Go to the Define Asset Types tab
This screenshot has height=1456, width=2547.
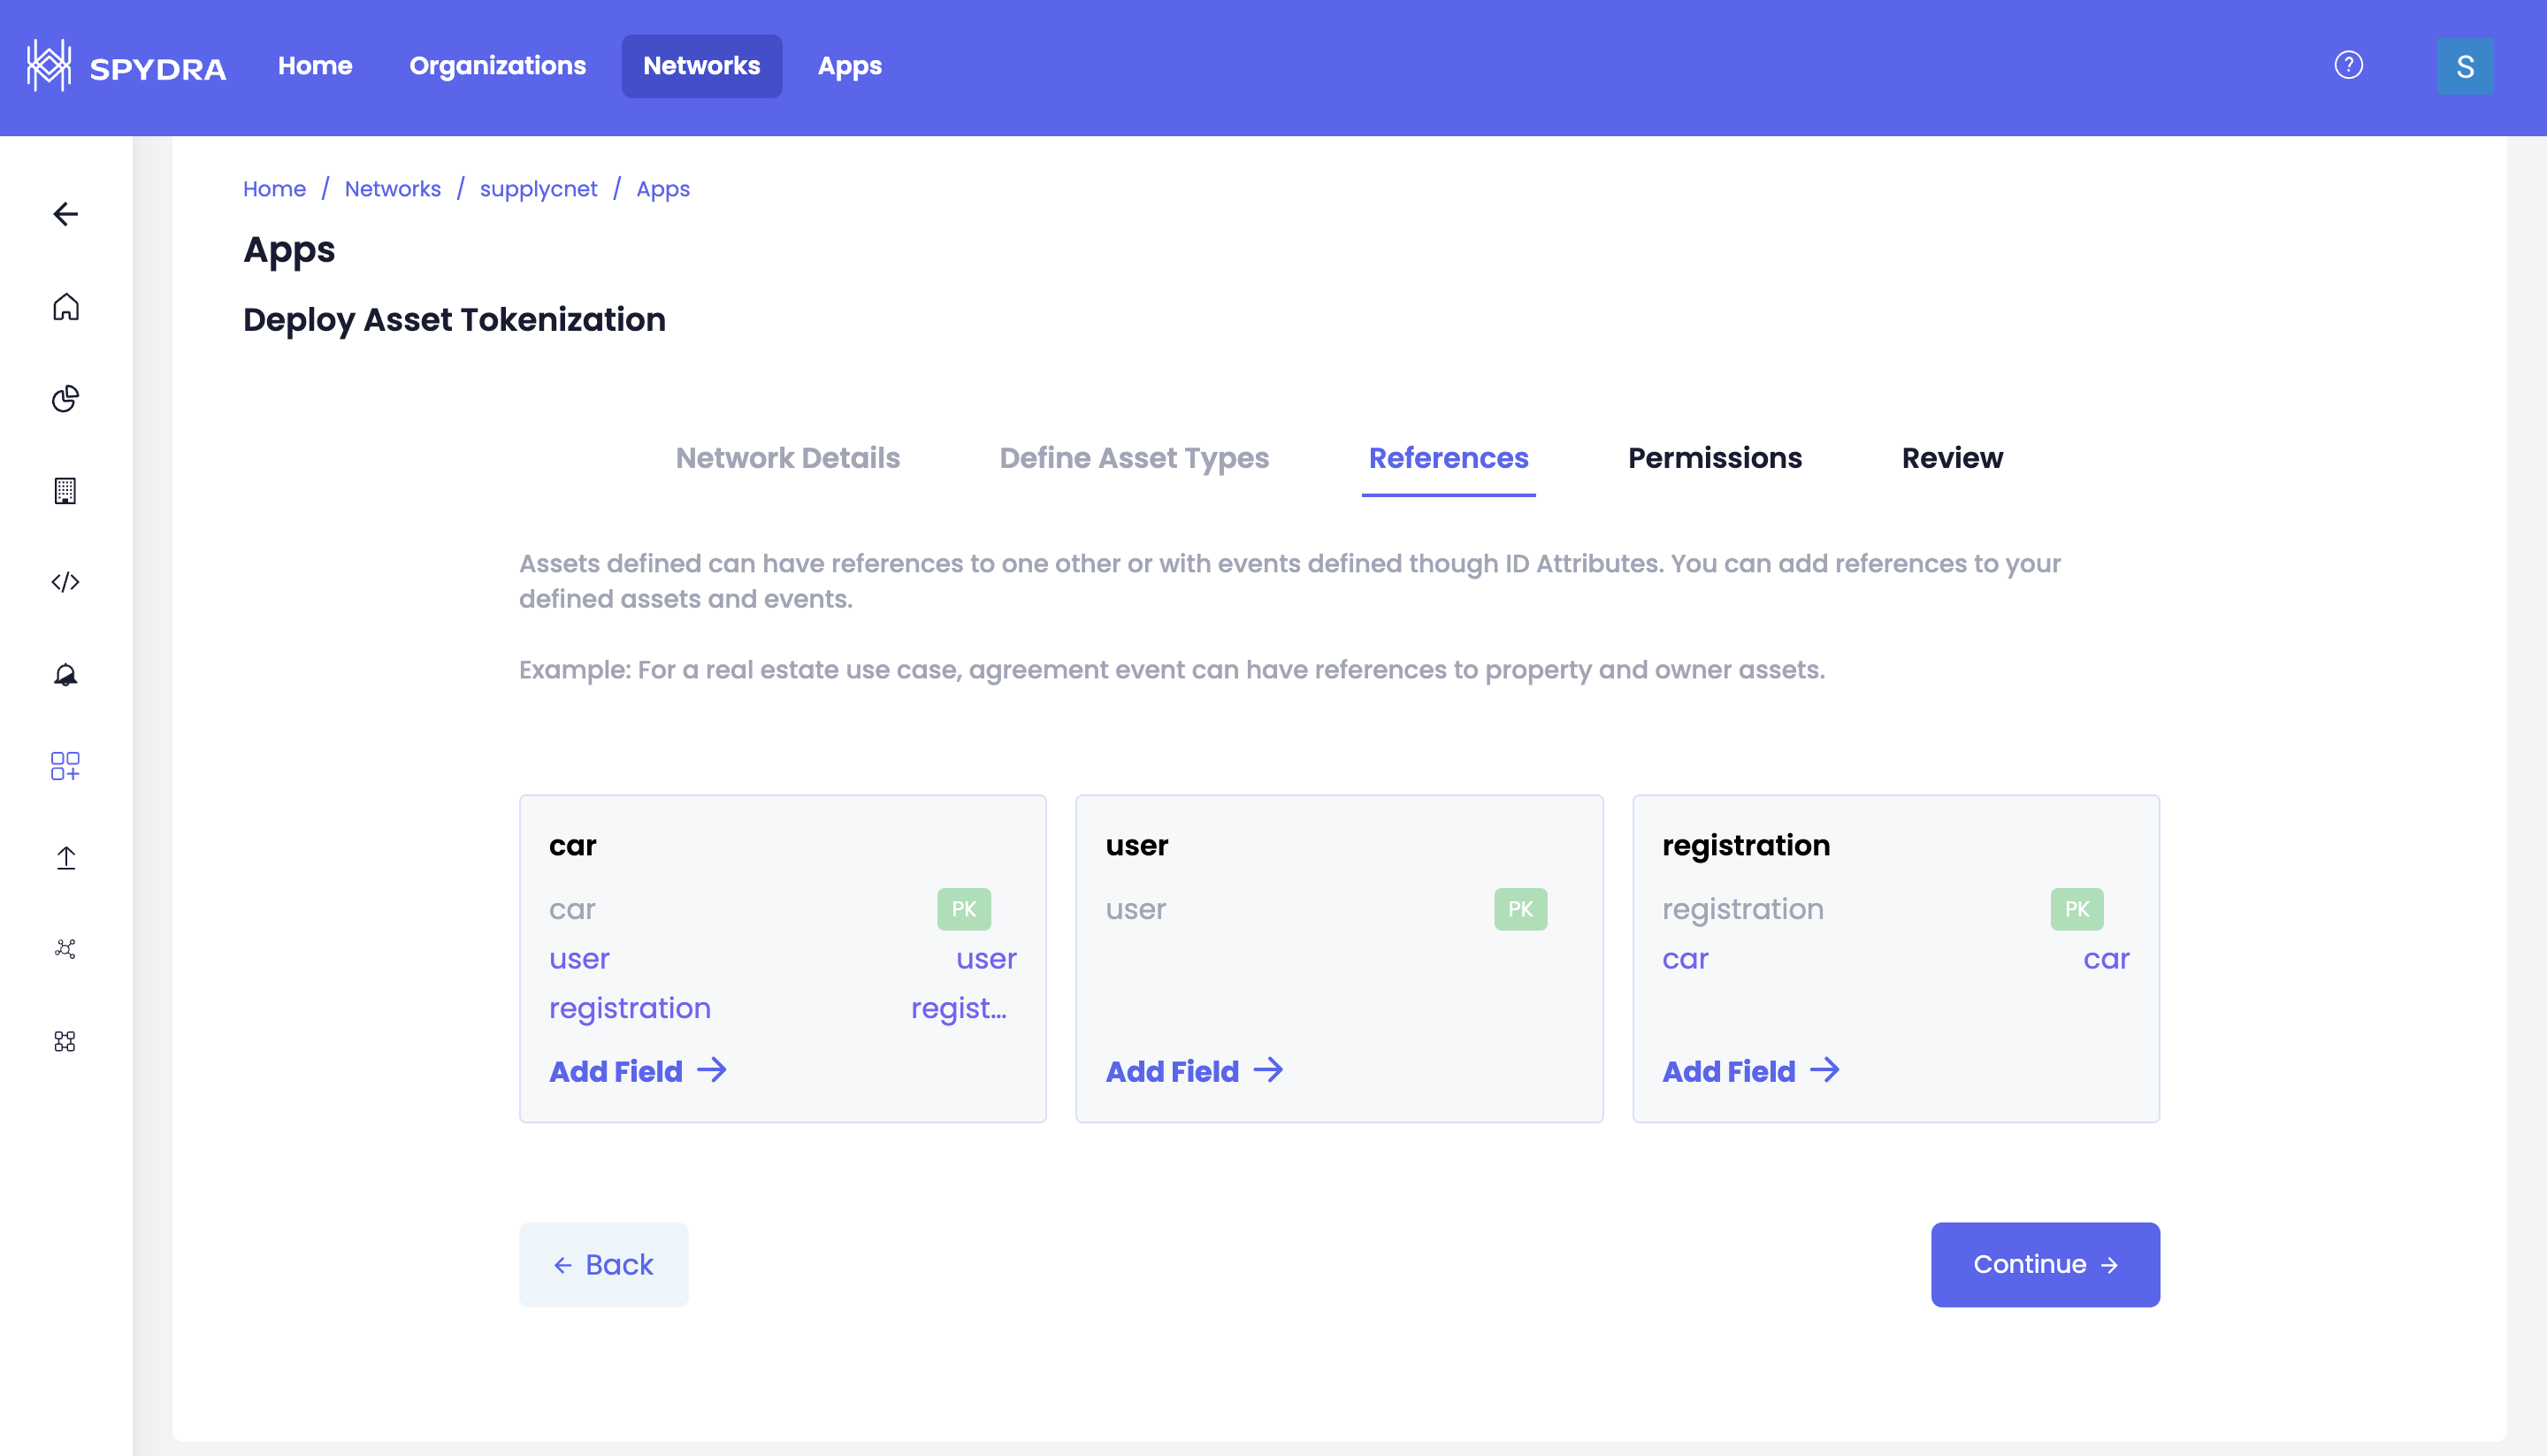1134,458
